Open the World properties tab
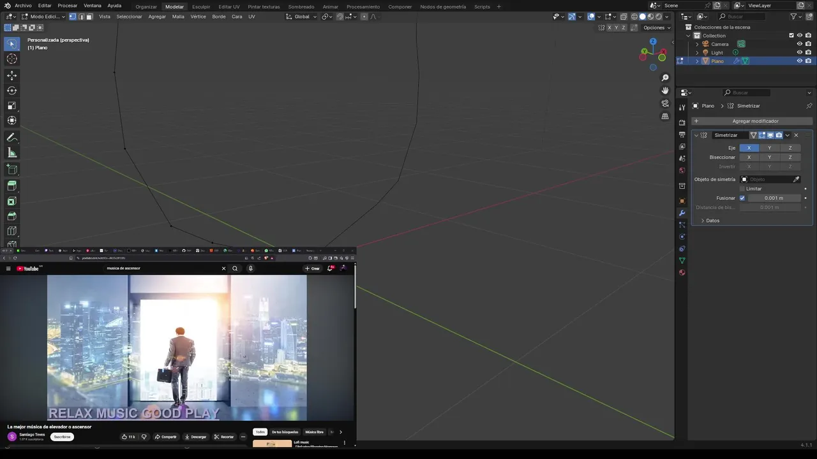The width and height of the screenshot is (817, 459). pos(682,170)
